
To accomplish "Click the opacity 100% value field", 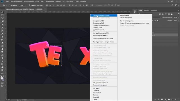I will click(x=175, y=17).
